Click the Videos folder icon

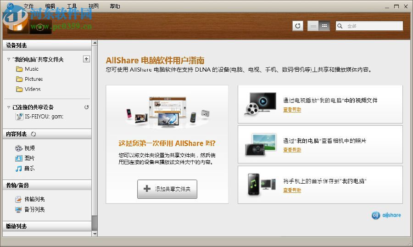click(x=19, y=89)
